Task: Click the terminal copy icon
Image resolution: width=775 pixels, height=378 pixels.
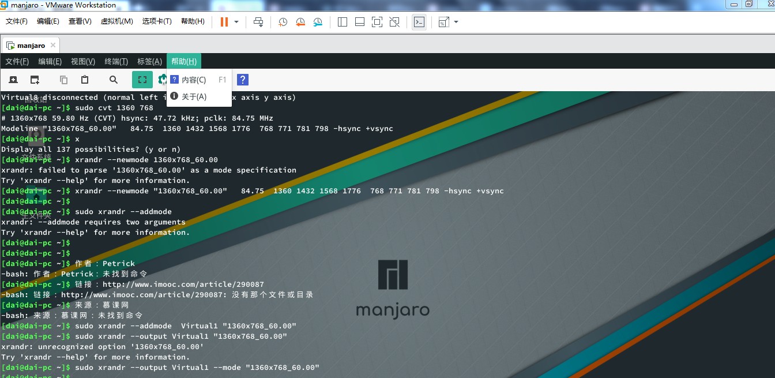Action: [63, 80]
